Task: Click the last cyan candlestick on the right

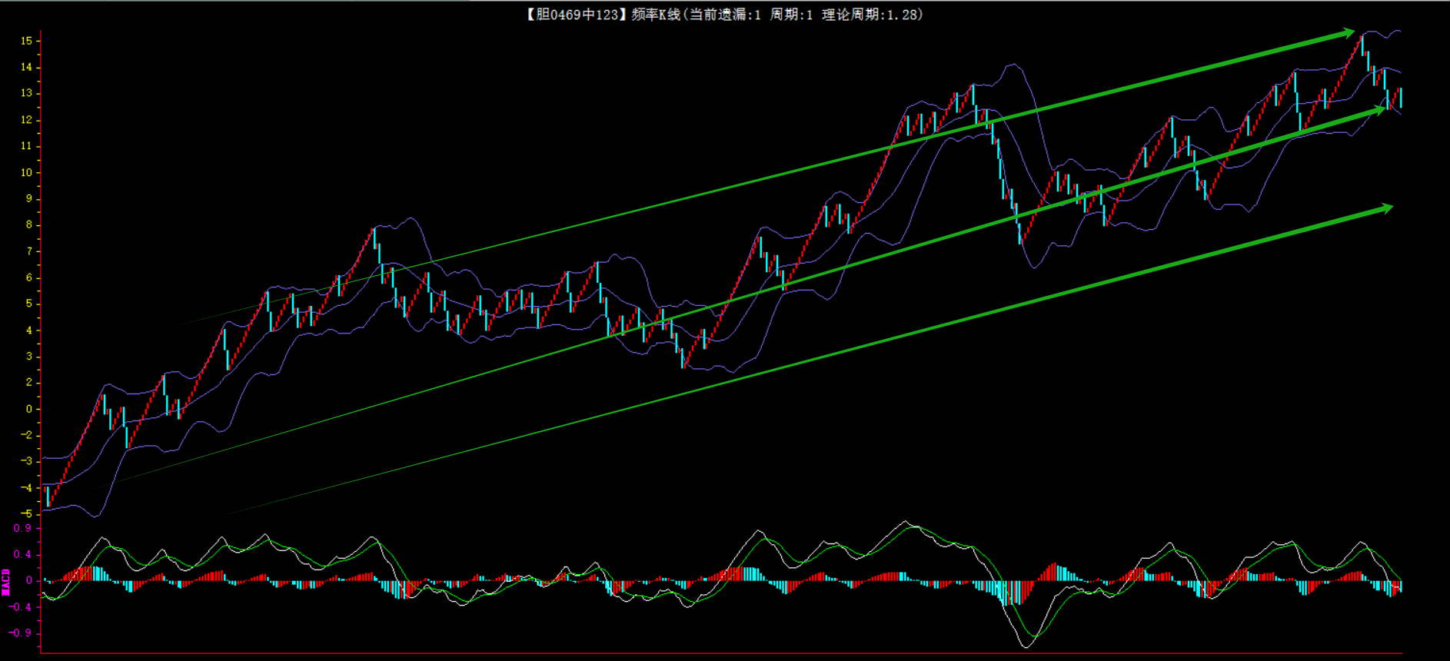Action: click(x=1401, y=98)
